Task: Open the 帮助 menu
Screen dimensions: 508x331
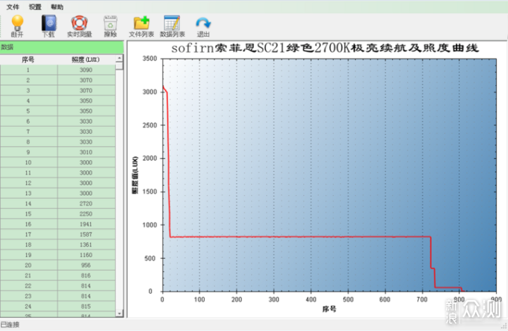Action: coord(57,7)
